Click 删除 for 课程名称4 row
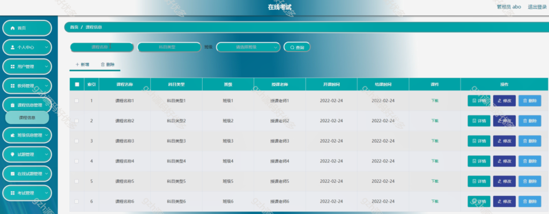 click(530, 161)
